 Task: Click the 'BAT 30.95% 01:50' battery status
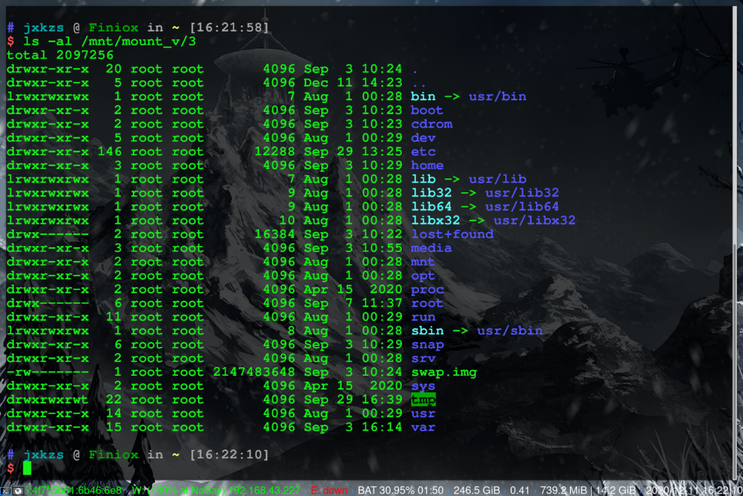pos(400,491)
